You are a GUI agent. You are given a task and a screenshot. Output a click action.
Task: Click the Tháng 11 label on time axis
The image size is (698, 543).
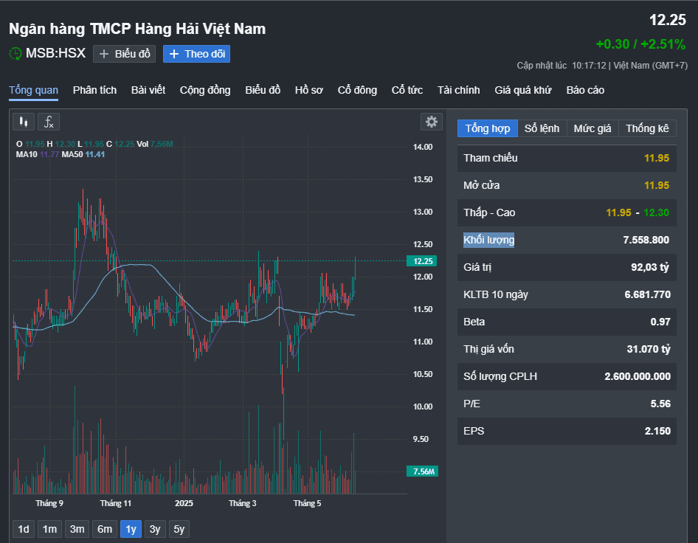tap(115, 503)
